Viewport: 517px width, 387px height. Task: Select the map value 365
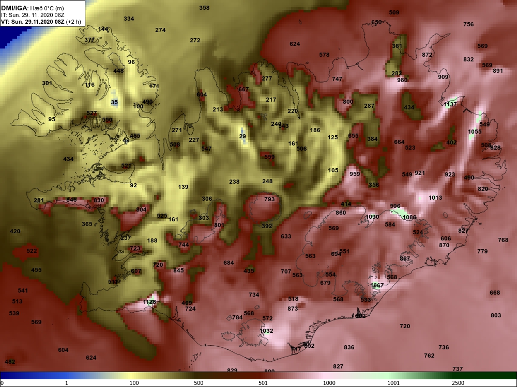[x=87, y=224]
